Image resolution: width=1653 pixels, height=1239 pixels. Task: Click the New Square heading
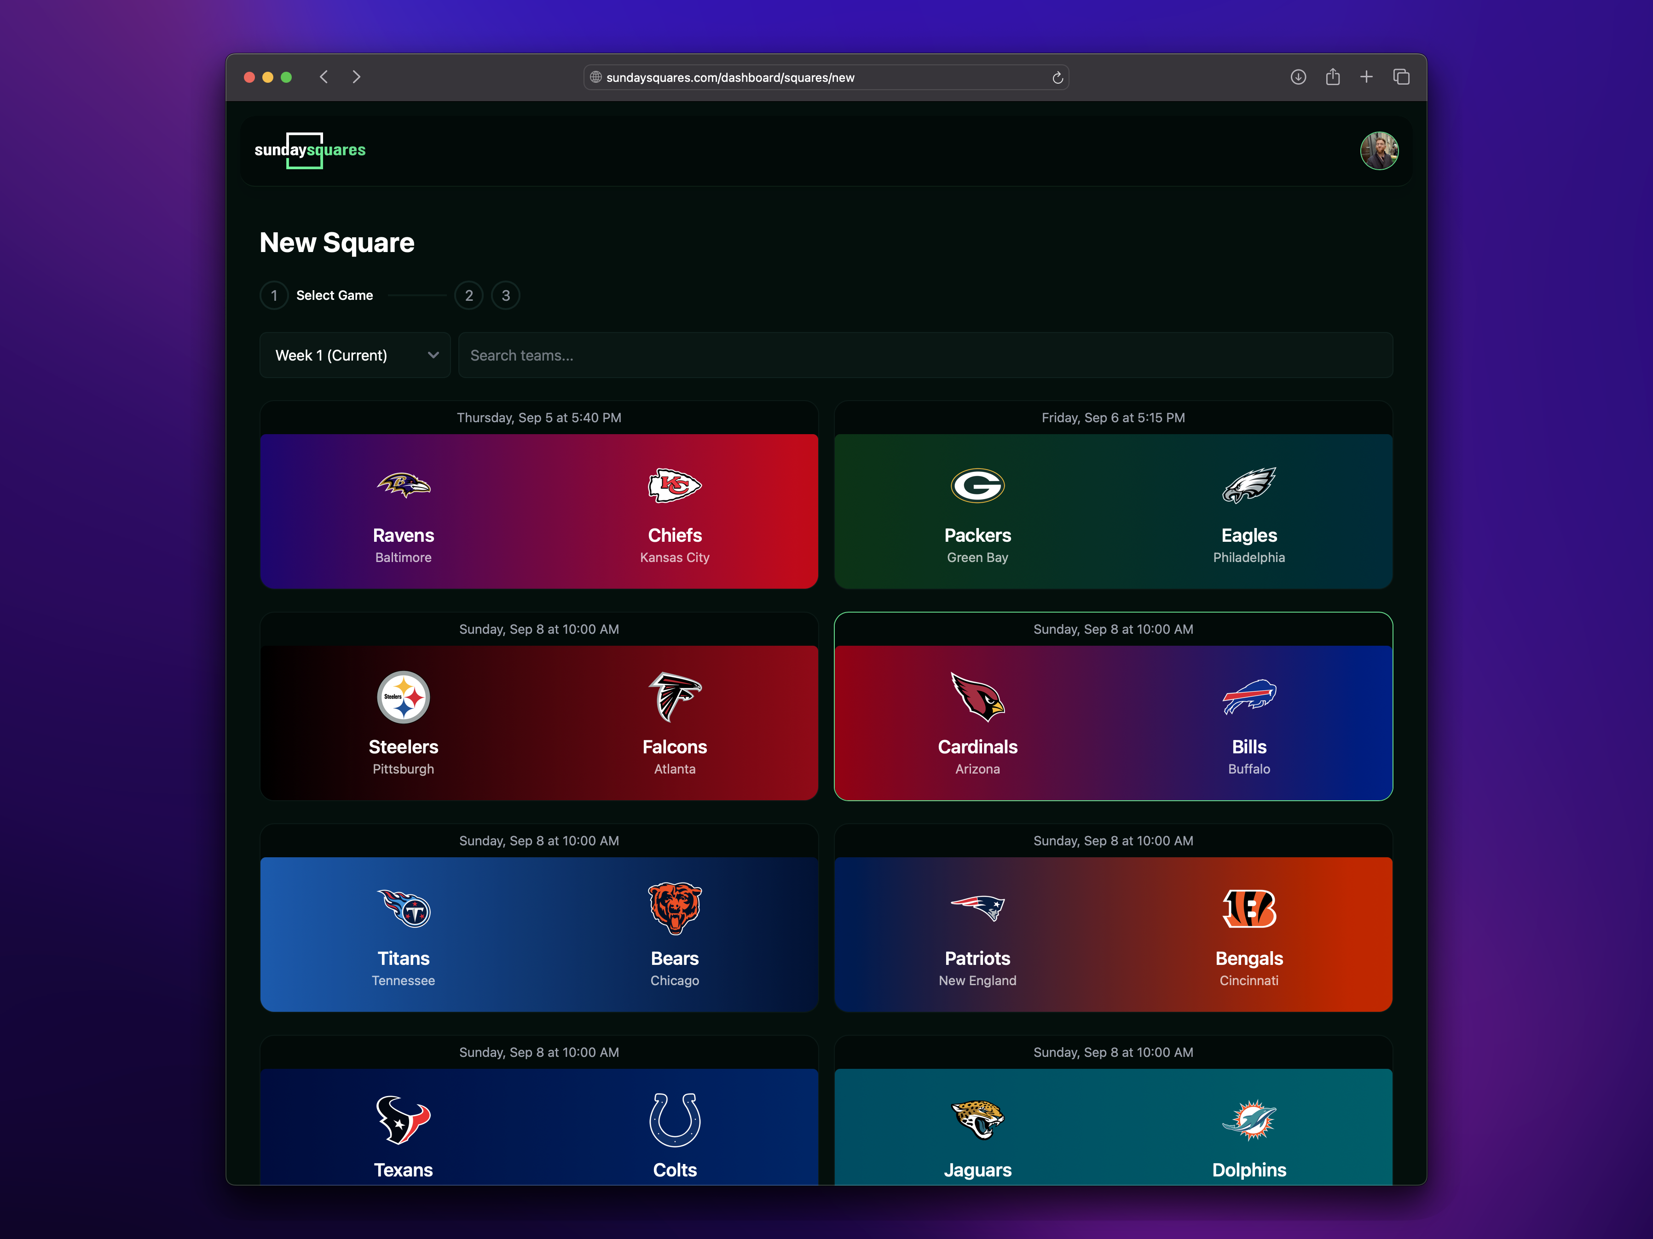point(337,243)
